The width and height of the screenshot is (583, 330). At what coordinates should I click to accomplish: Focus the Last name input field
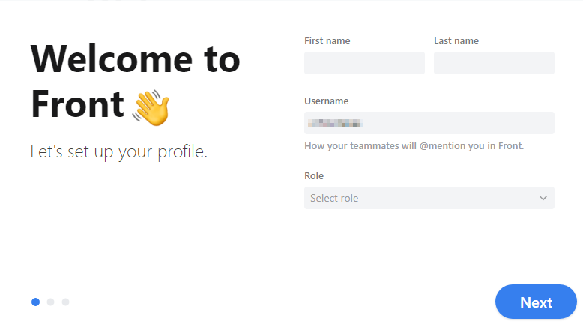494,63
